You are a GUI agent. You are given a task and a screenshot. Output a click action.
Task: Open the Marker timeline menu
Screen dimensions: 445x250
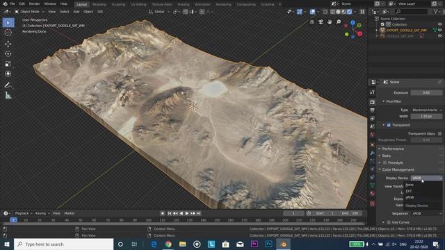70,213
